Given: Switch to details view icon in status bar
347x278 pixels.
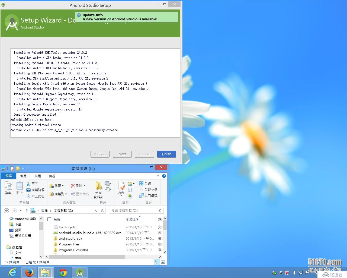Looking at the screenshot, I should 157,262.
